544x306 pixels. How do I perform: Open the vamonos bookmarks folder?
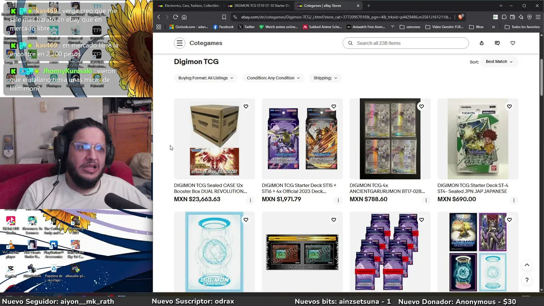click(410, 27)
